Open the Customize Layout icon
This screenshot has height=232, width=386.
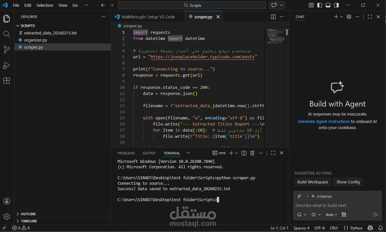[x=311, y=5]
